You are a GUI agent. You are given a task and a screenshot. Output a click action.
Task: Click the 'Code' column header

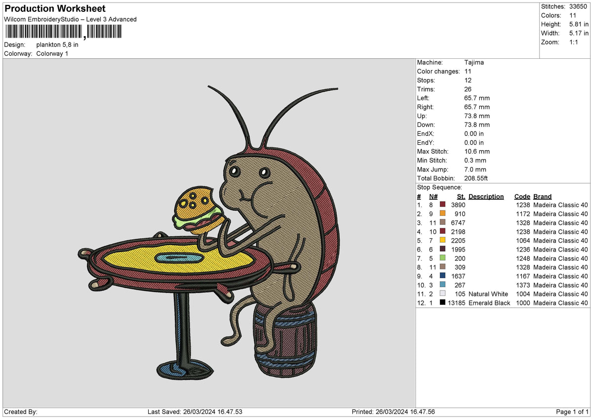(522, 196)
